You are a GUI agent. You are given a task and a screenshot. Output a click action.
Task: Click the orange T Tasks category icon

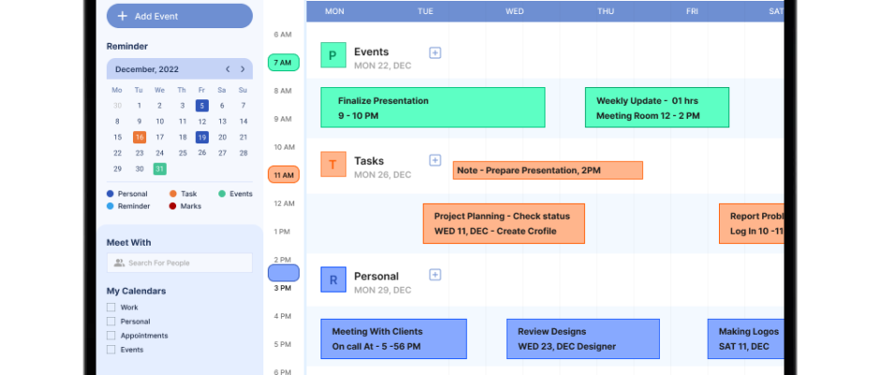tap(333, 165)
